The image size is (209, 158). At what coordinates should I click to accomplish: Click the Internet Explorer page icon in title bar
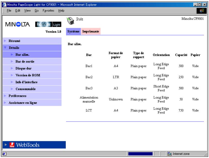[x=4, y=5]
